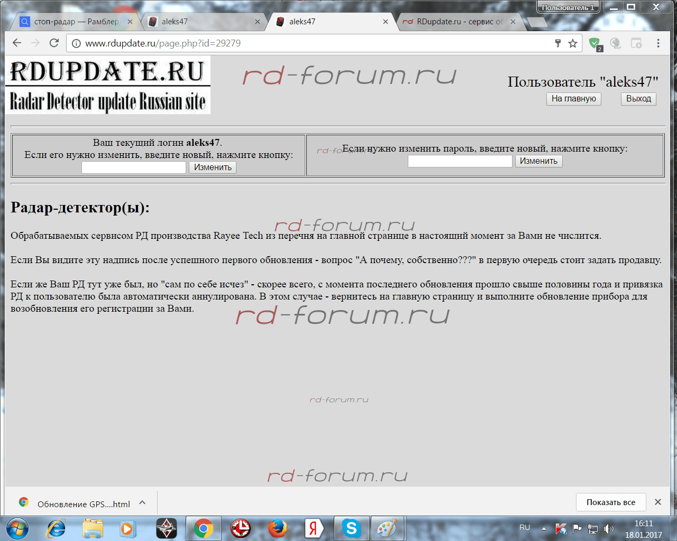Click Изменить next to the password field
Screen dimensions: 677x541
coord(538,161)
